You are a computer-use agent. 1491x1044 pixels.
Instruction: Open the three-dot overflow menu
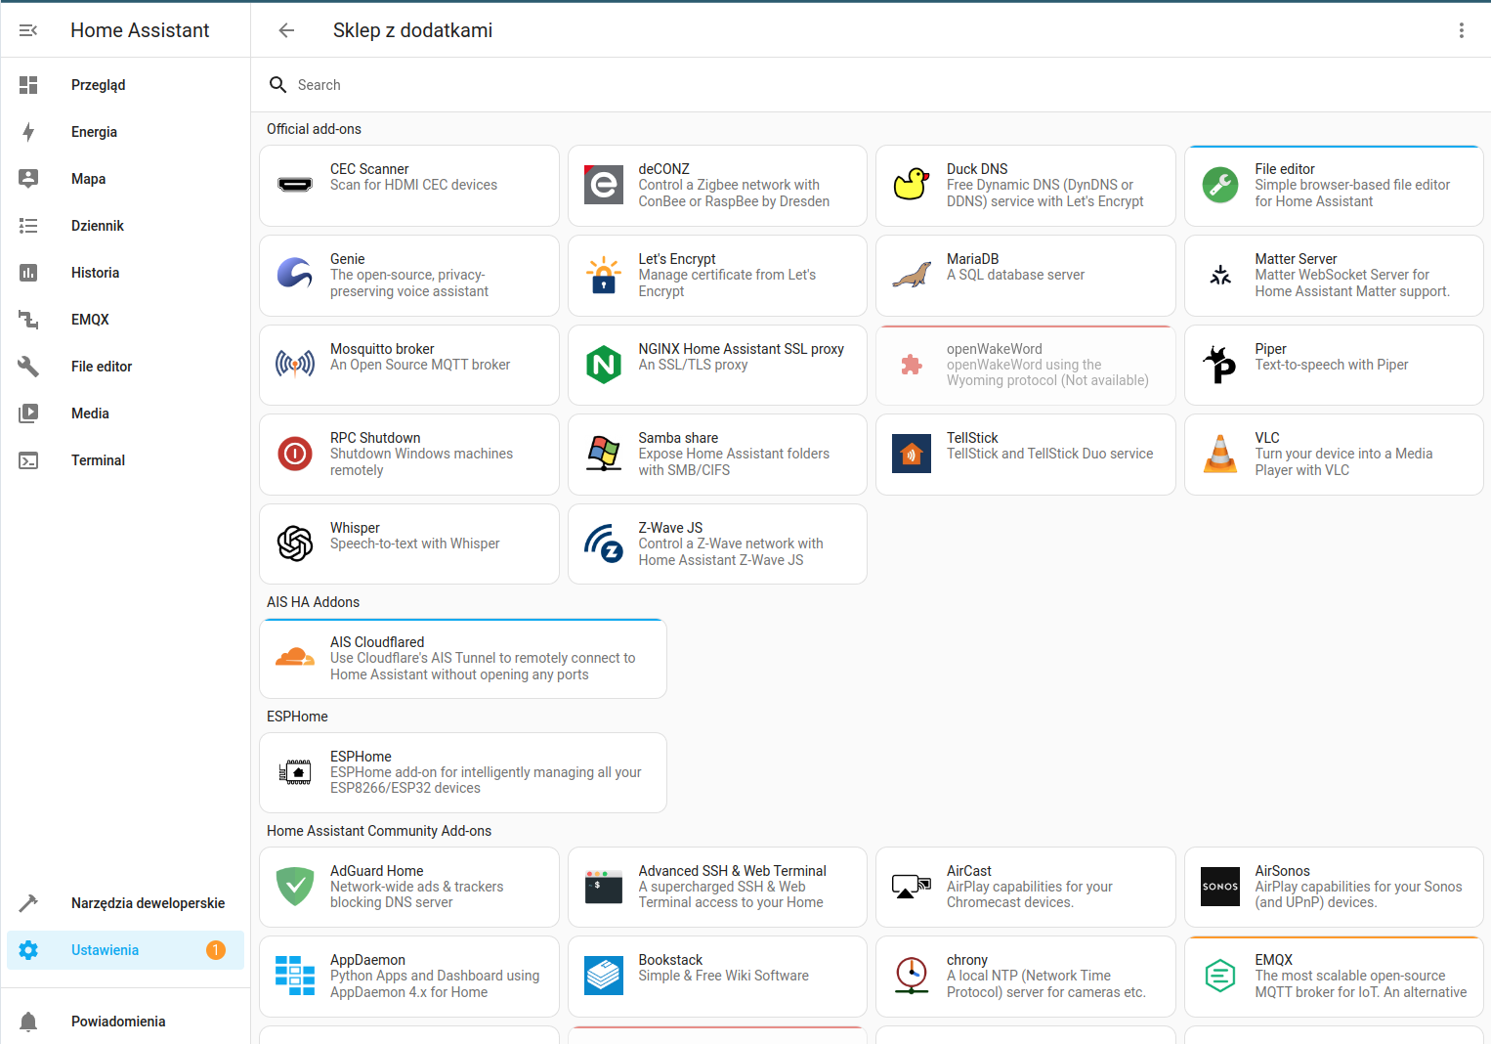(x=1462, y=30)
